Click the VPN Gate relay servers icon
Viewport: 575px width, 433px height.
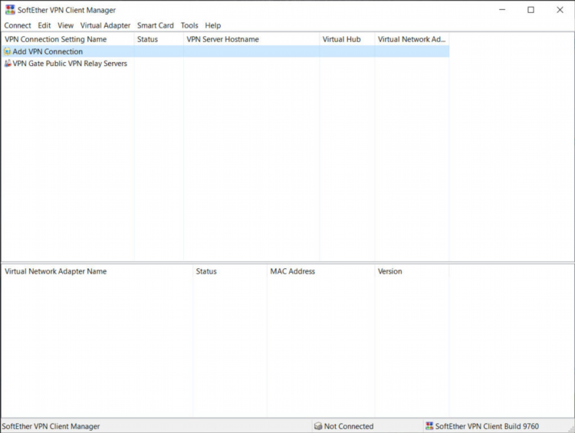pos(8,64)
